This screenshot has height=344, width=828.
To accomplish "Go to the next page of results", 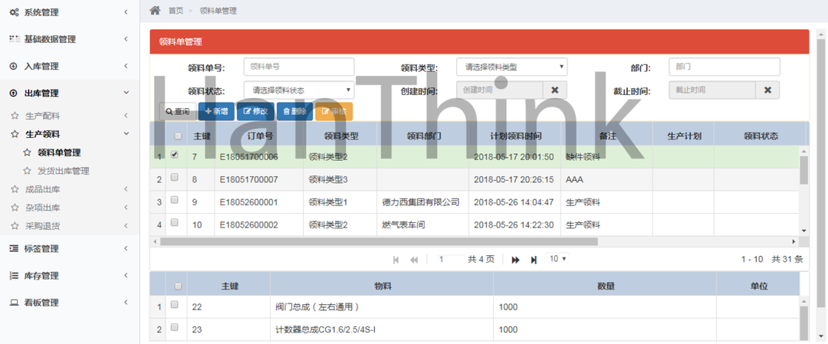I will [x=516, y=260].
